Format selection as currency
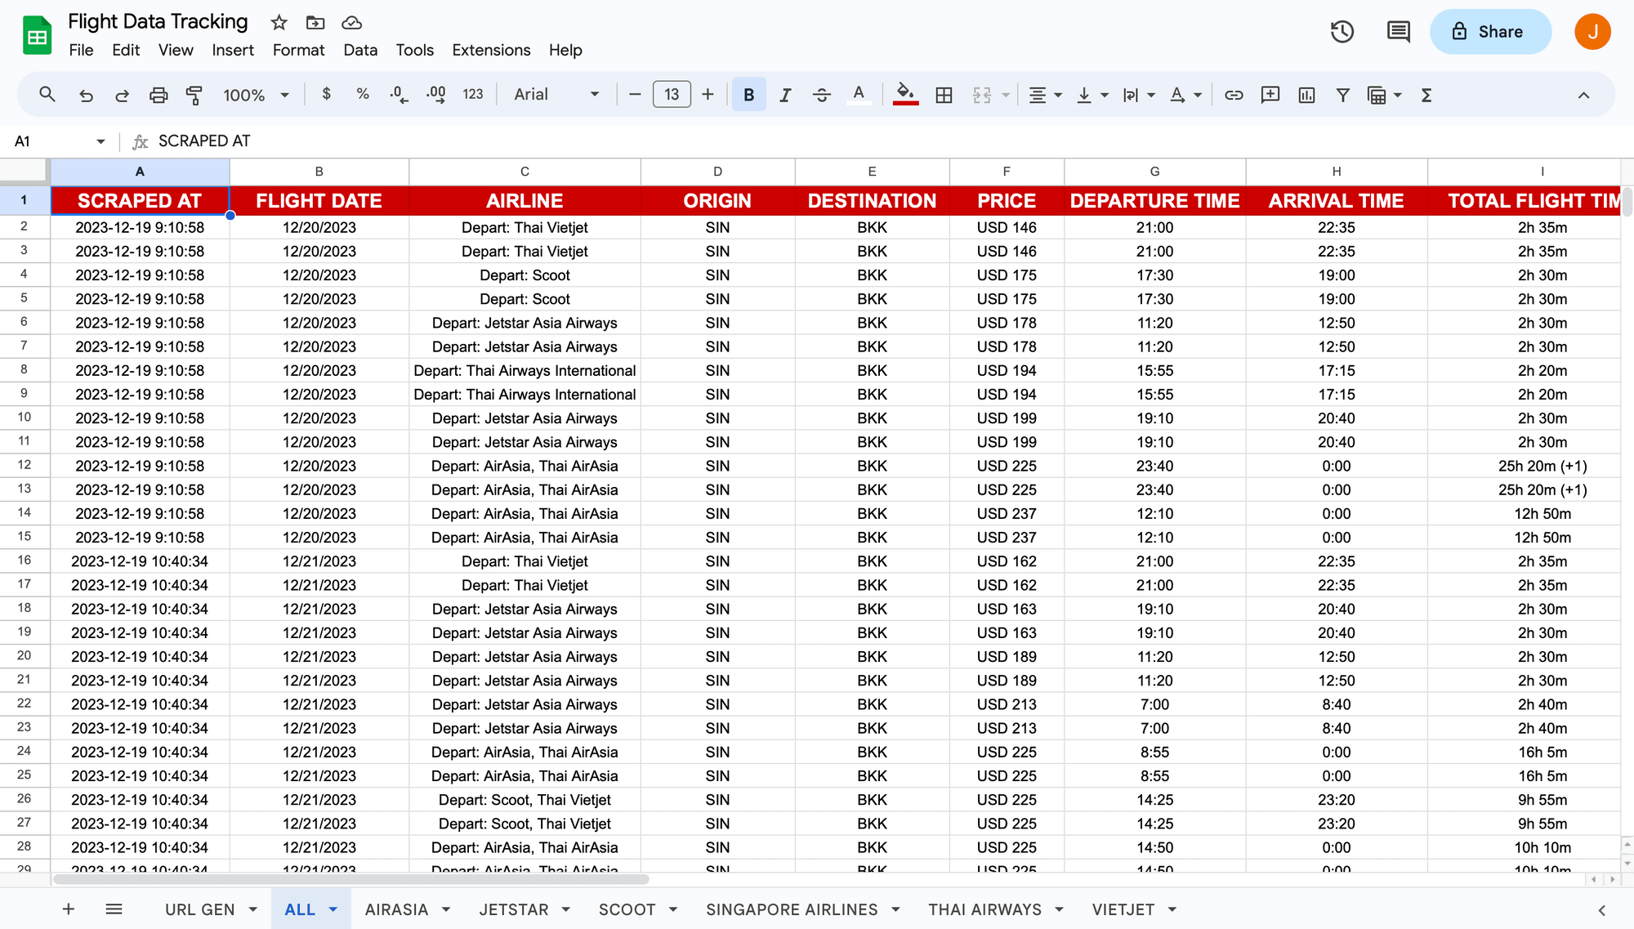The width and height of the screenshot is (1634, 929). [326, 94]
